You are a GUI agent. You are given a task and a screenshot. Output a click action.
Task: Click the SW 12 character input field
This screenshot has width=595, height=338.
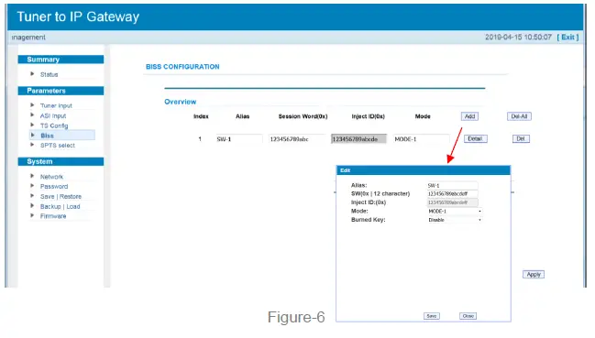pos(452,194)
